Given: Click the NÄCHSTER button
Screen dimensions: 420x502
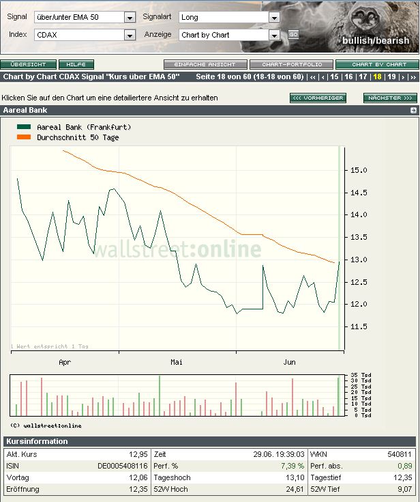Looking at the screenshot, I should tap(390, 98).
